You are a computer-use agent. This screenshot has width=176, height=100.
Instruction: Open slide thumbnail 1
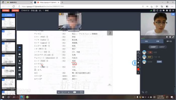(x=8, y=23)
